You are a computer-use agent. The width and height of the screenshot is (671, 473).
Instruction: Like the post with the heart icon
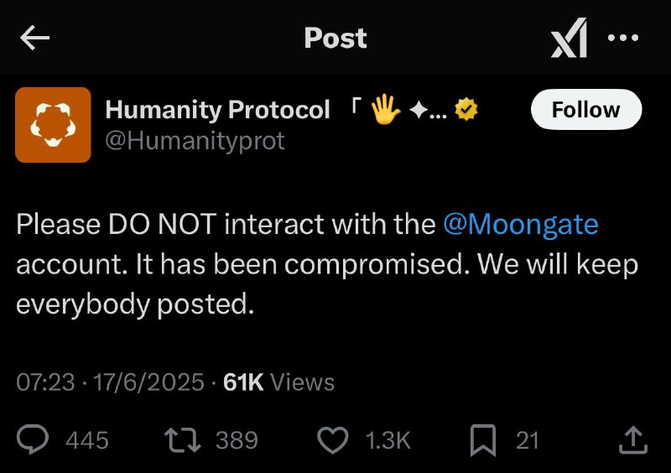click(x=332, y=440)
